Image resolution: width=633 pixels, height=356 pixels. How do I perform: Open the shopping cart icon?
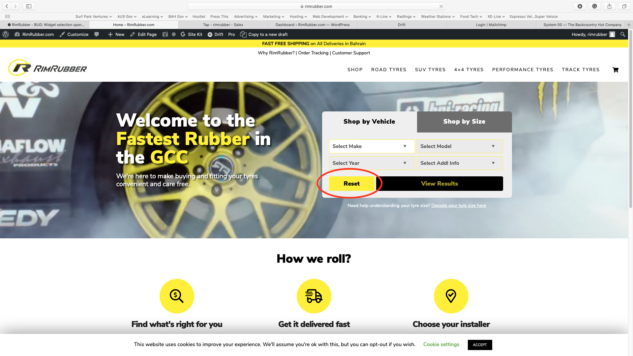(616, 70)
